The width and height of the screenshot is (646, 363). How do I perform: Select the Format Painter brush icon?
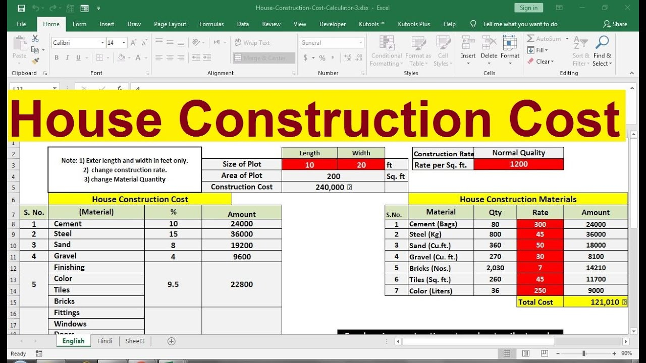point(35,61)
